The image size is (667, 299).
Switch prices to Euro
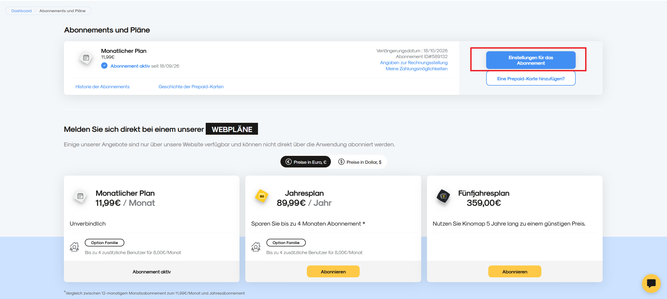point(306,162)
